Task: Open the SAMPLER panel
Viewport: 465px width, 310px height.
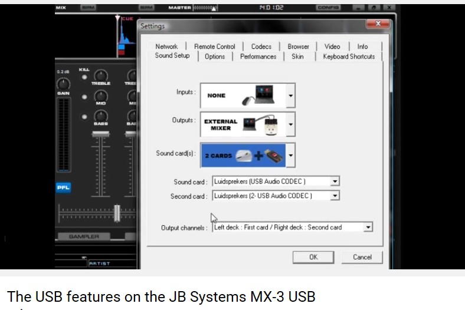Action: (x=84, y=236)
